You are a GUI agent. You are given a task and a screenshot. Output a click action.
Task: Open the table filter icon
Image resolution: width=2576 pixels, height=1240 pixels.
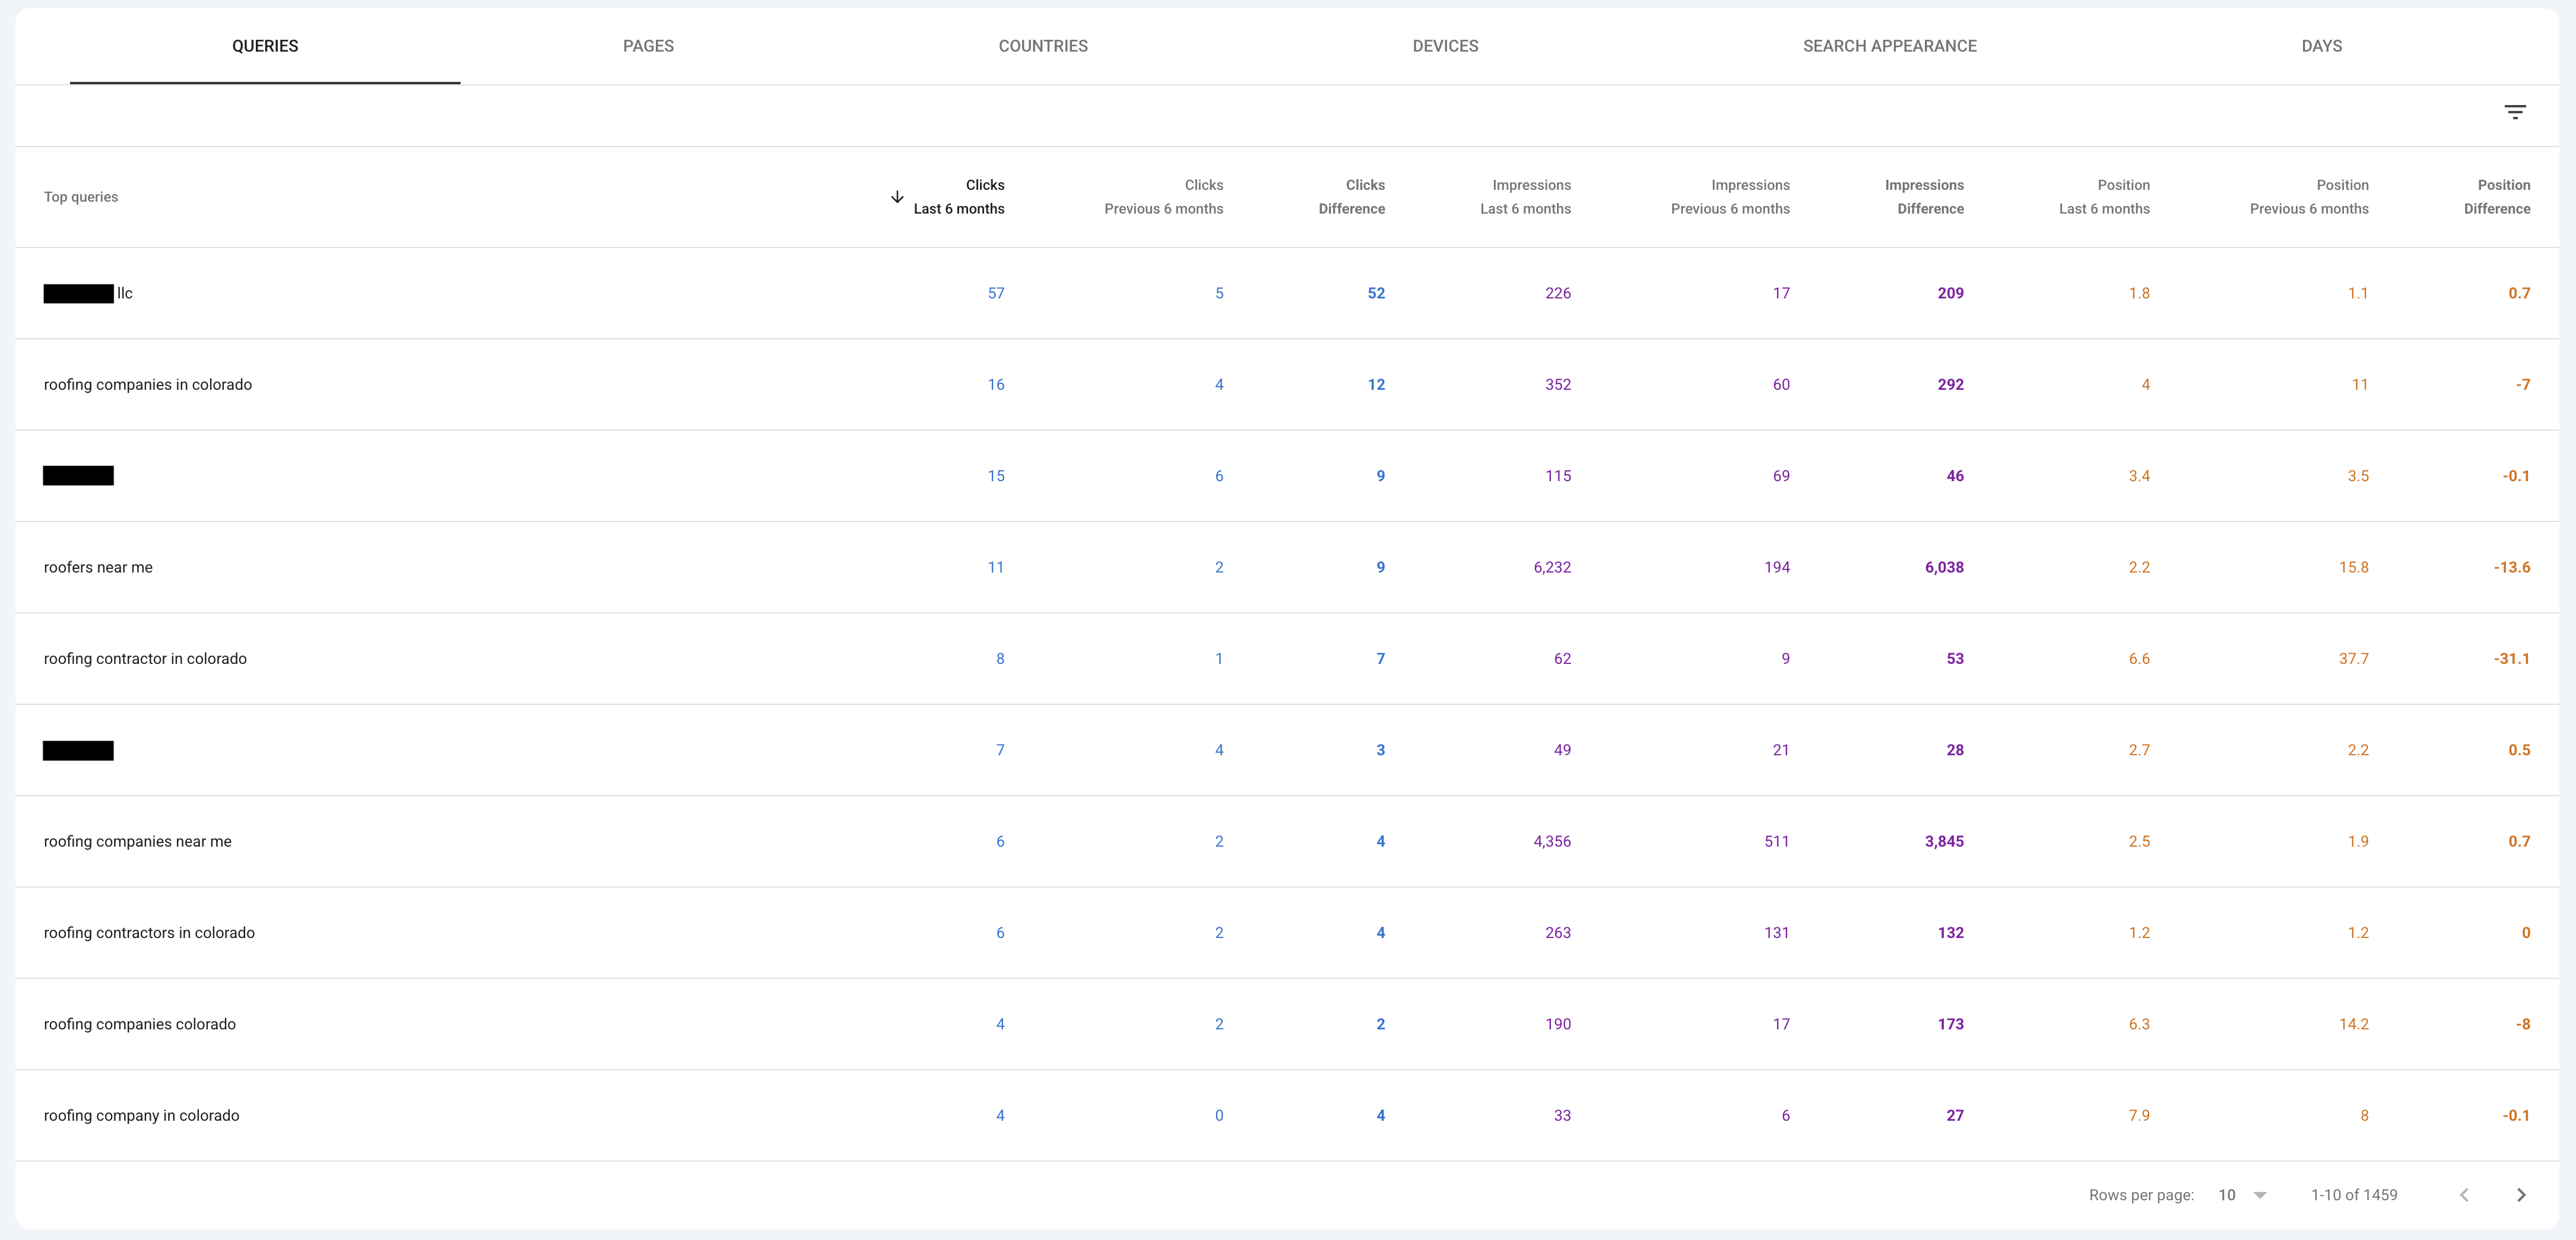click(x=2515, y=112)
